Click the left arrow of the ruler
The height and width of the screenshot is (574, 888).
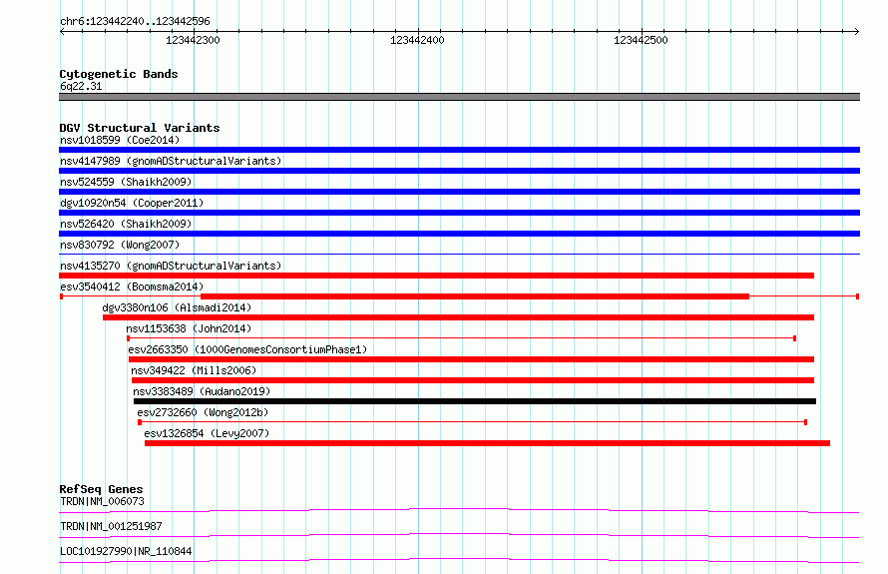pyautogui.click(x=62, y=31)
